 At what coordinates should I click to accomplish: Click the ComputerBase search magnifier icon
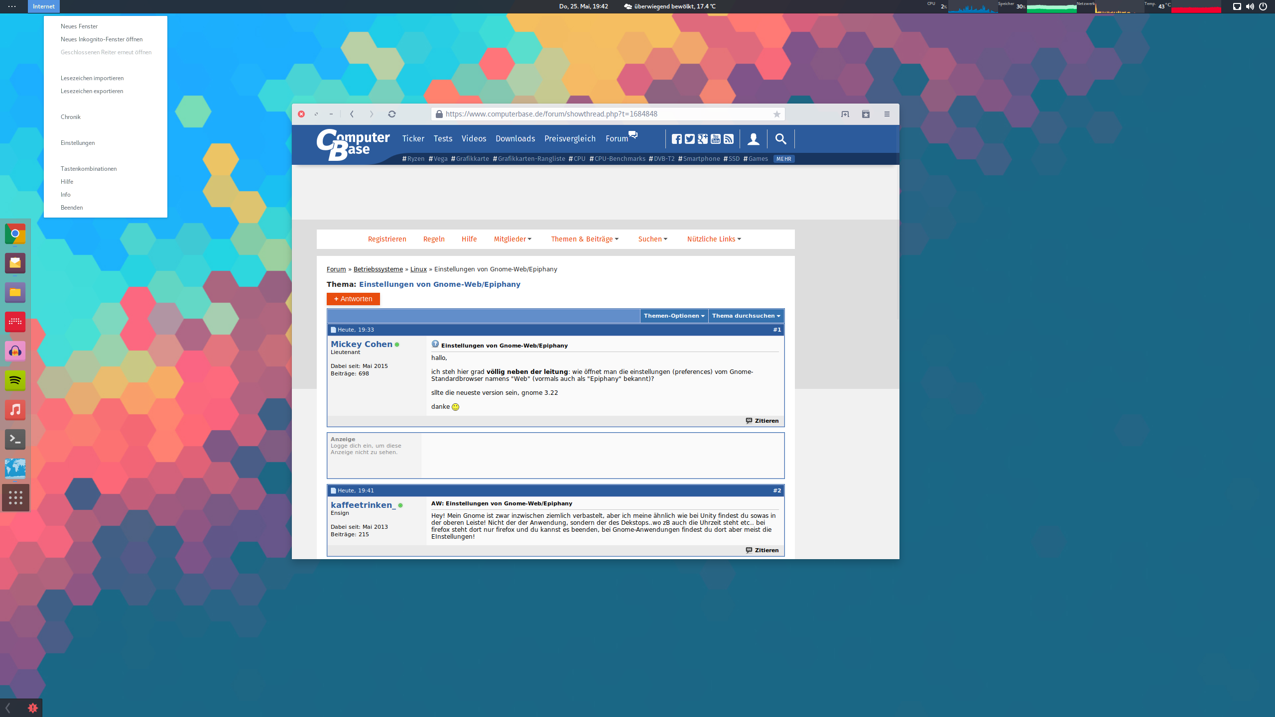tap(780, 139)
